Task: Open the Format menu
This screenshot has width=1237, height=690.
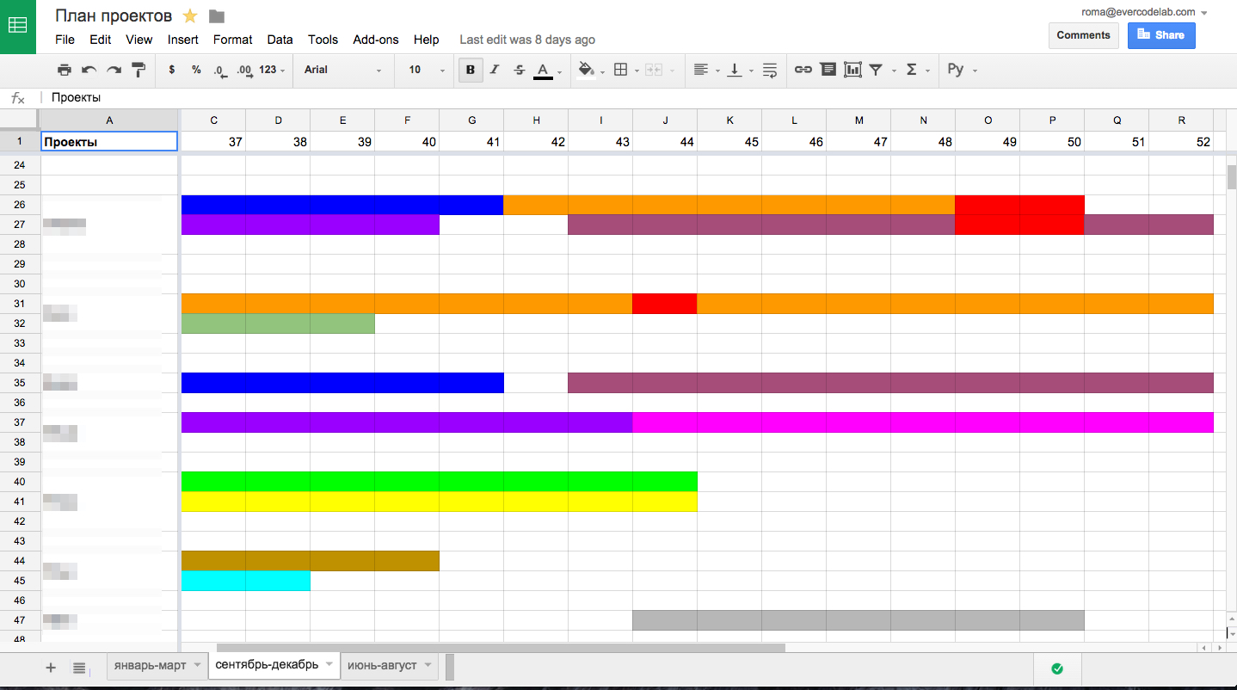Action: pos(232,40)
